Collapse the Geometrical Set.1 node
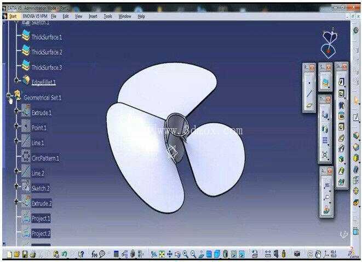 coord(9,95)
